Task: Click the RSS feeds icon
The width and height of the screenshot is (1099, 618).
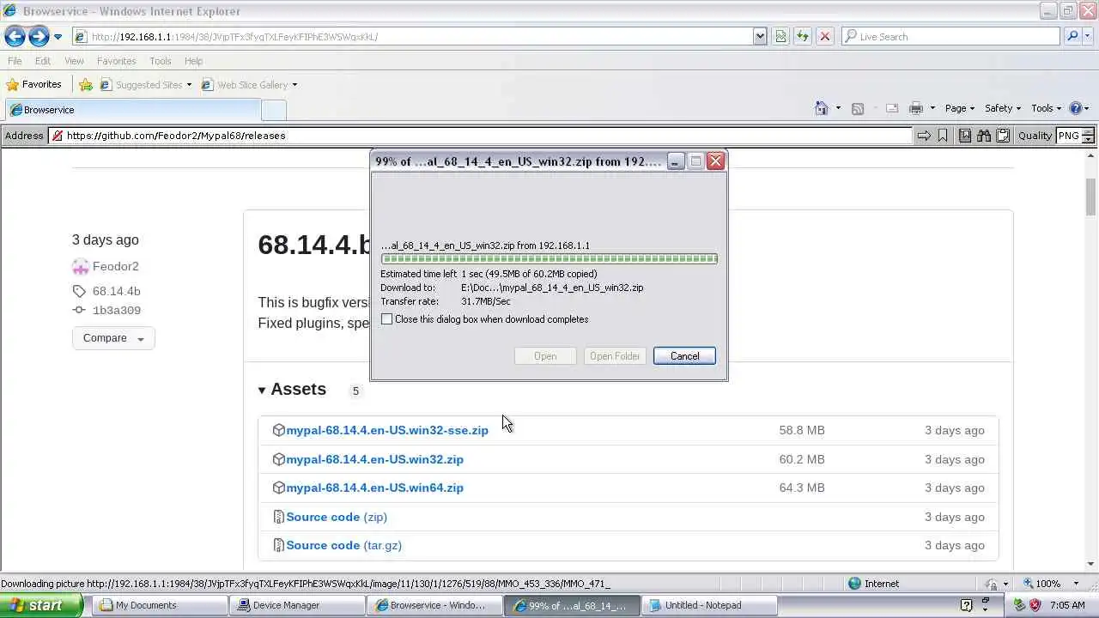Action: tap(857, 108)
